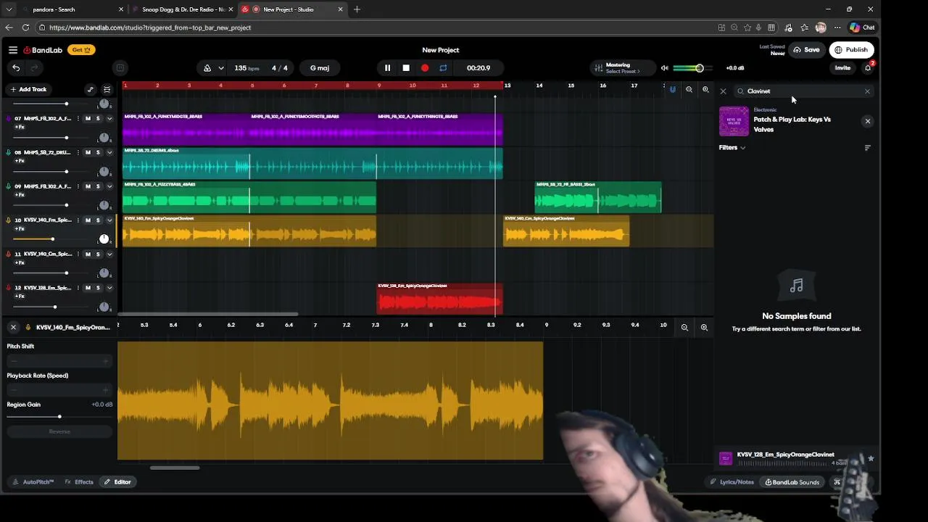Open Lyrics/Notes tab
Screen dimensions: 928x522
pos(732,482)
